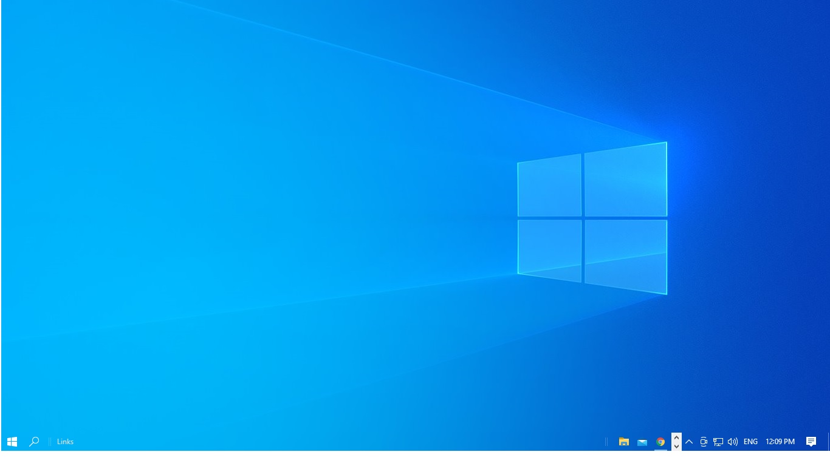
Task: Open network status tray icon
Action: pyautogui.click(x=718, y=442)
